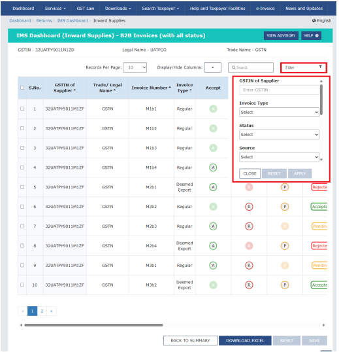This screenshot has width=339, height=352.
Task: Accept invoice M2b4 using its A icon
Action: point(213,245)
